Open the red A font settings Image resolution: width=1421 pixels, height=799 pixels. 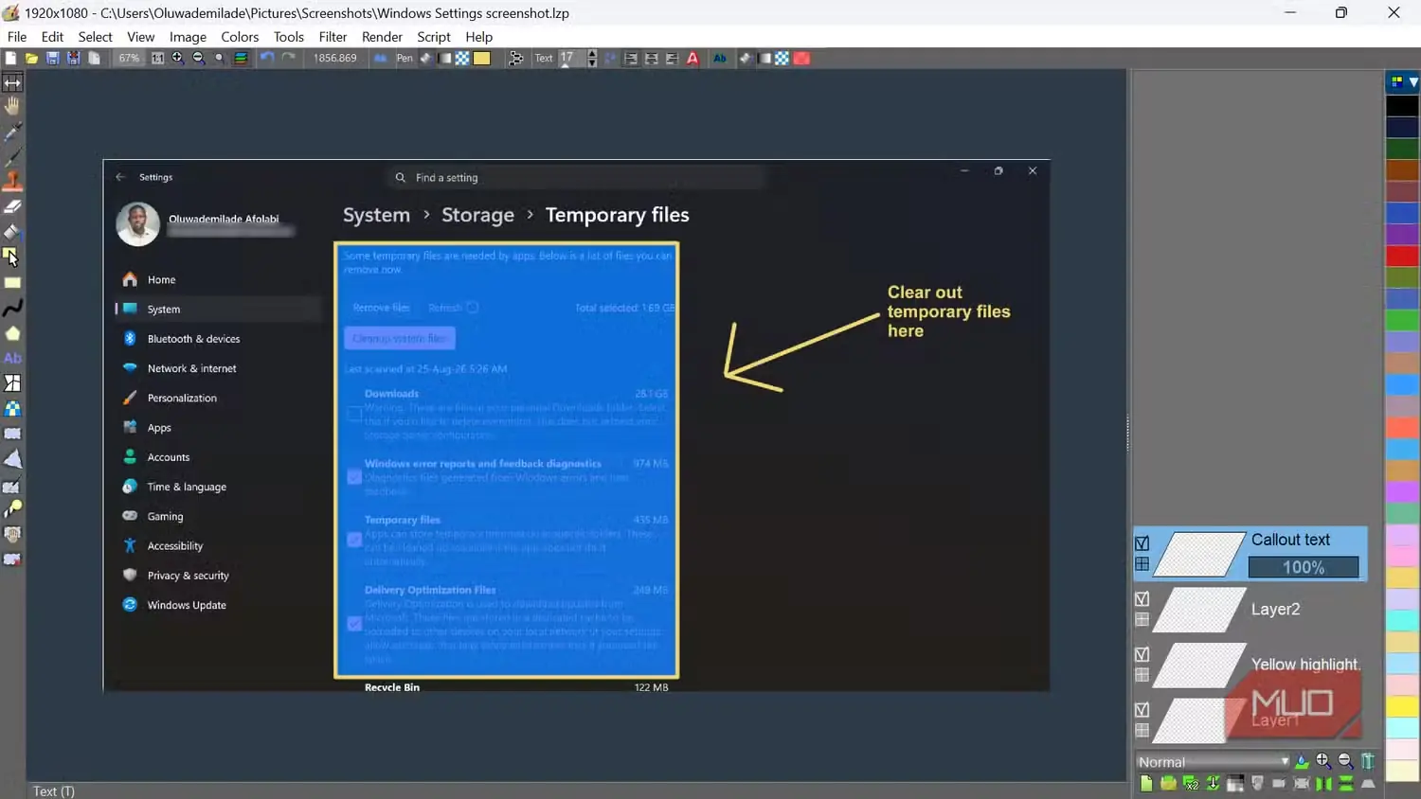click(x=693, y=59)
